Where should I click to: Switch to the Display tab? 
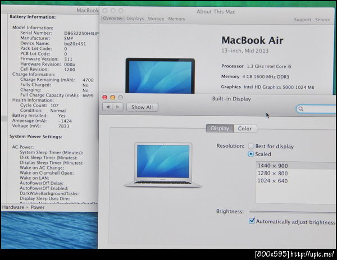pyautogui.click(x=220, y=129)
